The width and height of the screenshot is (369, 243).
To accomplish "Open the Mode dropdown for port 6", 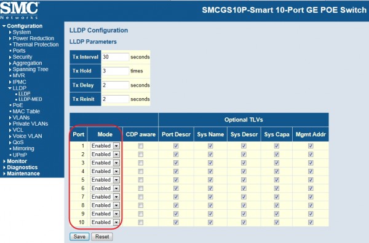I will [x=105, y=188].
